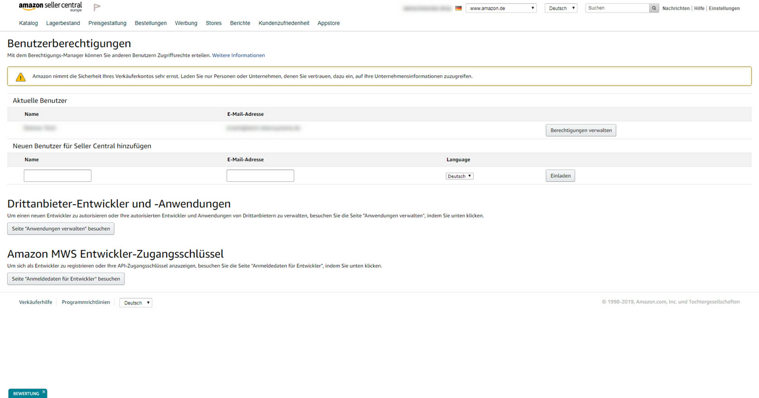Click the Benutzerberechtigungen page heading
This screenshot has width=759, height=398.
pos(69,43)
